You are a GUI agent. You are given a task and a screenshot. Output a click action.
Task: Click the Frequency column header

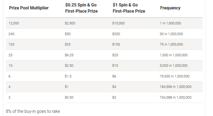[x=170, y=8]
